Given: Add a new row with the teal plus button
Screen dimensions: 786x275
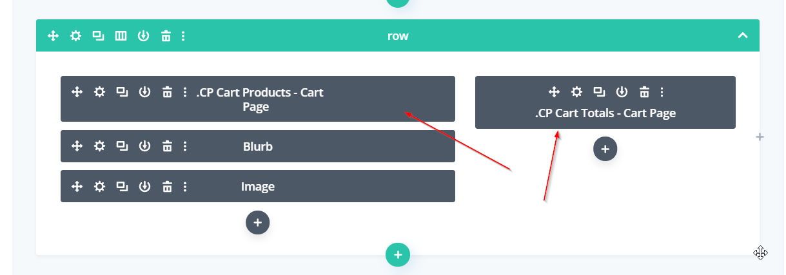Looking at the screenshot, I should point(398,255).
